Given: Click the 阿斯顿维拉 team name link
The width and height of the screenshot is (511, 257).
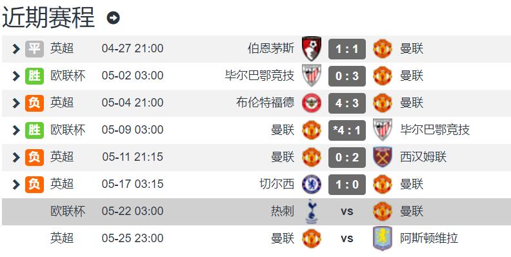Looking at the screenshot, I should (x=429, y=238).
